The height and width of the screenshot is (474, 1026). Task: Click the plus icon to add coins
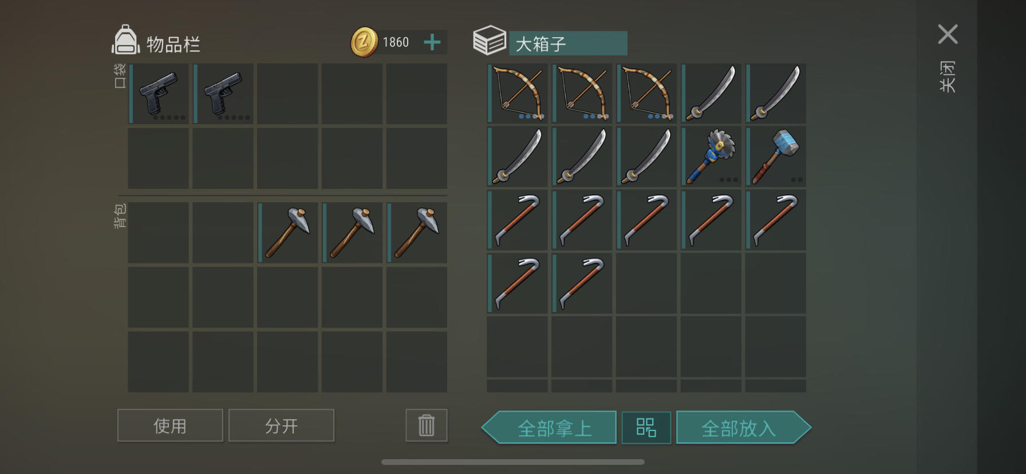pos(432,42)
